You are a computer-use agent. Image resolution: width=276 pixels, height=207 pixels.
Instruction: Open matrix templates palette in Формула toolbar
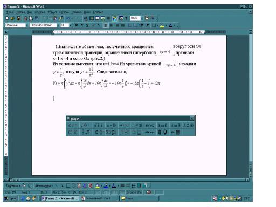[x=176, y=133]
